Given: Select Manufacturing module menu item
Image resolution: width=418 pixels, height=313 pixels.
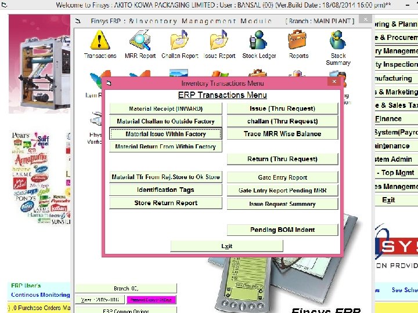Looking at the screenshot, I should [x=397, y=78].
